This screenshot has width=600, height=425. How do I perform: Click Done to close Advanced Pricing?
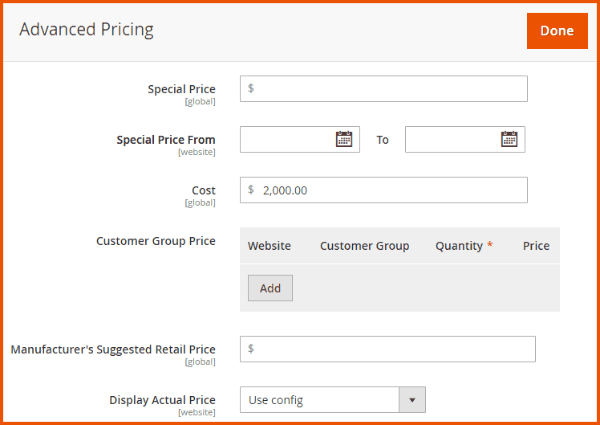(557, 31)
